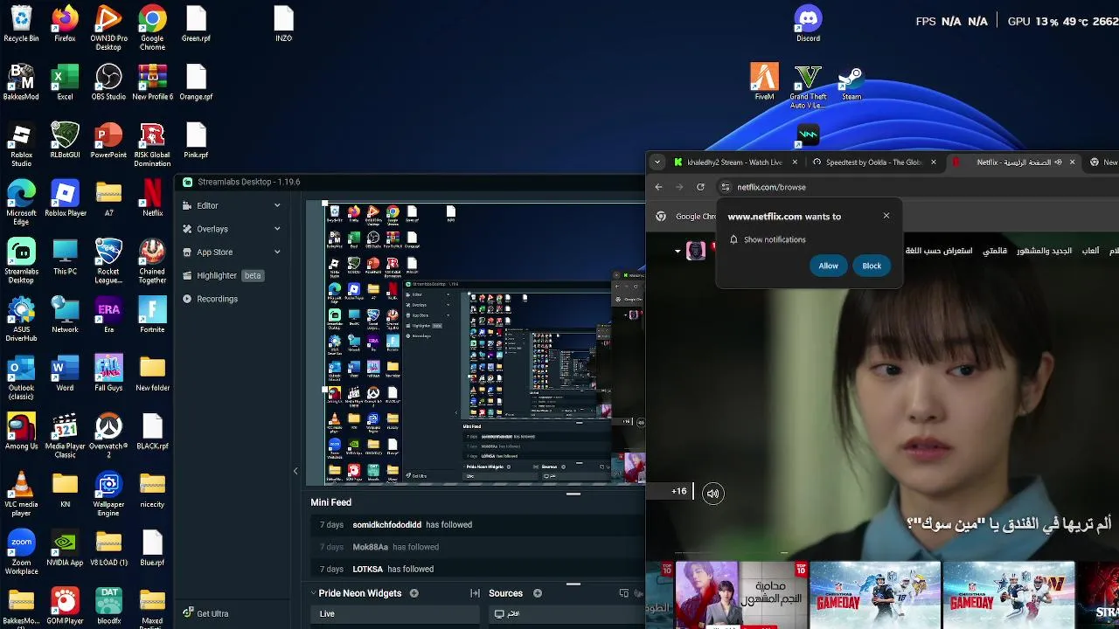Select the Firefox desktop shortcut
This screenshot has width=1119, height=629.
[x=65, y=24]
